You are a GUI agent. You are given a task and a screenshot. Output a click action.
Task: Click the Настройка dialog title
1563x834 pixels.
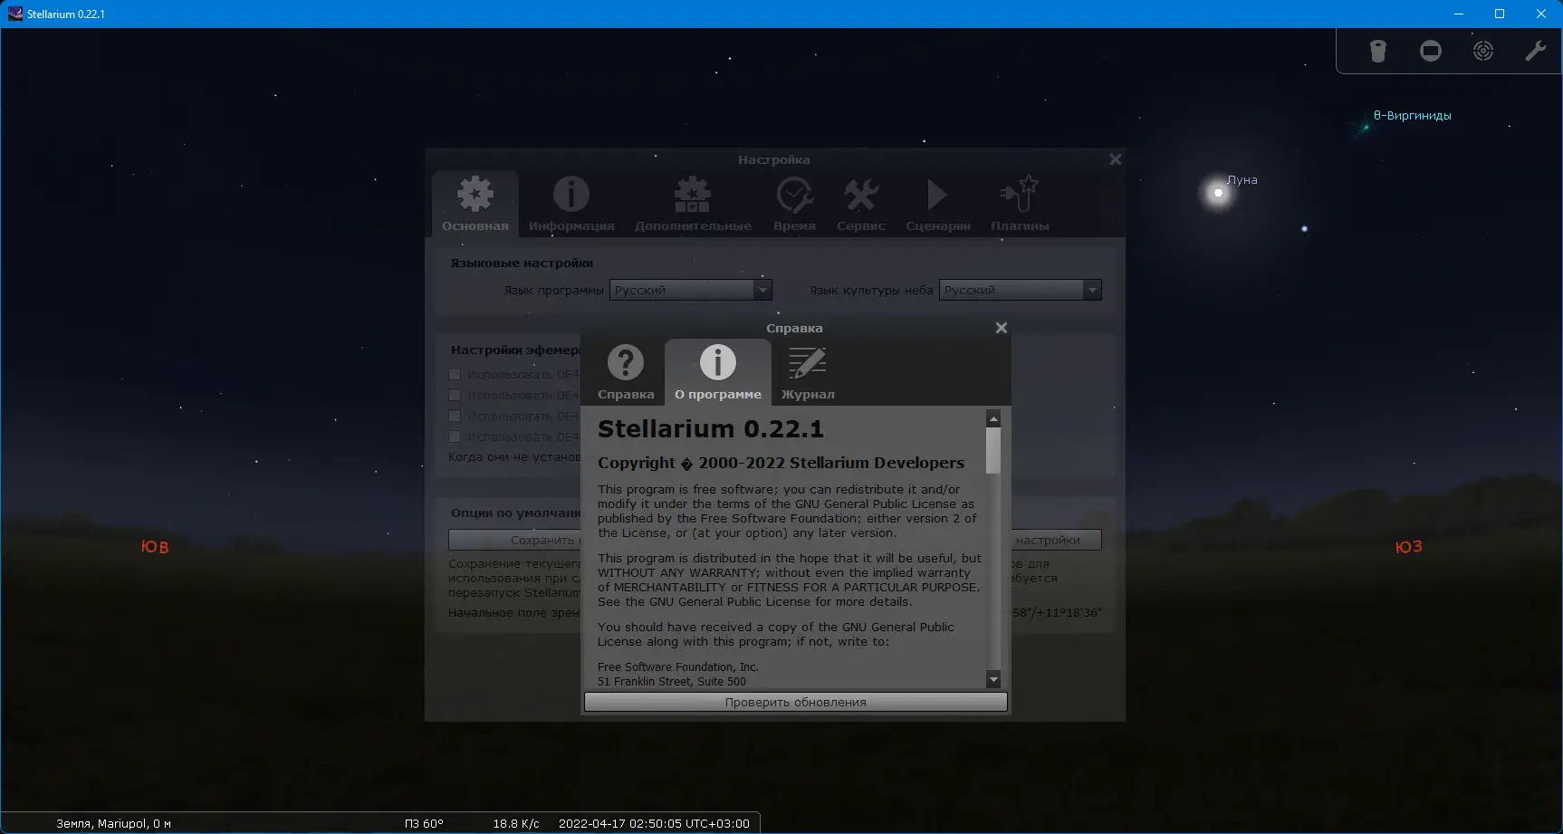[x=774, y=159]
